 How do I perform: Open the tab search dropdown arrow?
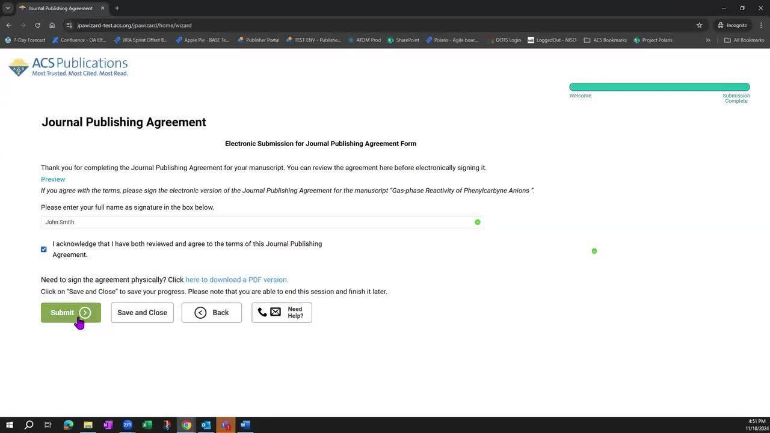click(x=8, y=8)
